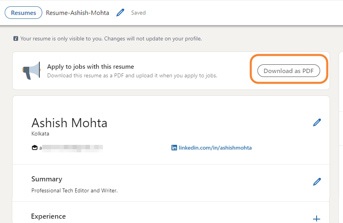
Task: Click the 'Apply to jobs with this resume' heading
Action: tap(91, 67)
